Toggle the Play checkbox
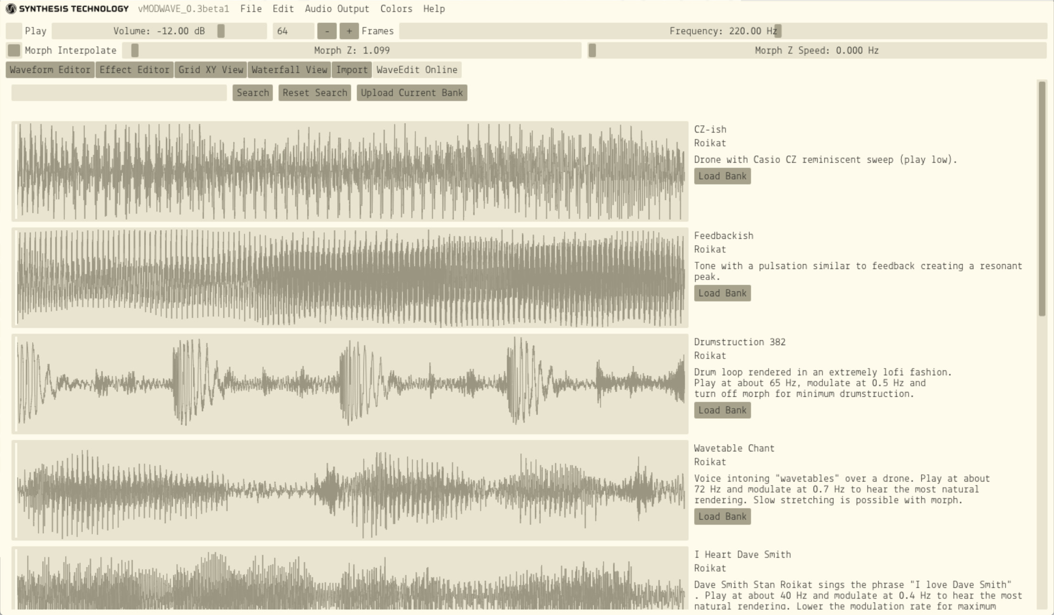Screen dimensions: 1054x615 14,31
